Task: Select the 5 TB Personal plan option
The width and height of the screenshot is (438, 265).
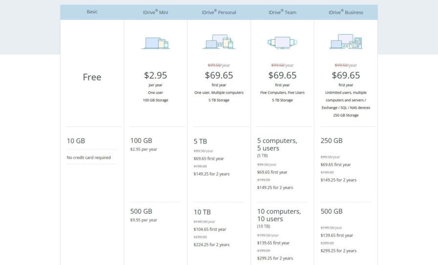Action: 200,142
